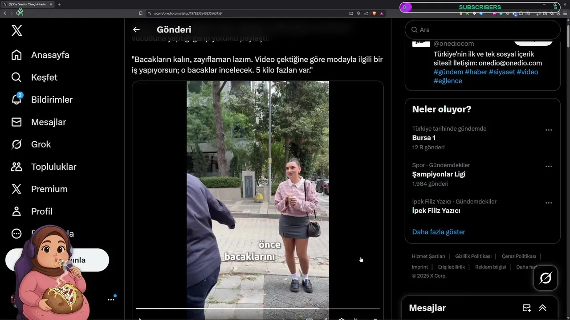Image resolution: width=570 pixels, height=320 pixels.
Task: Open more options for Bursa 1 trend
Action: click(x=549, y=130)
